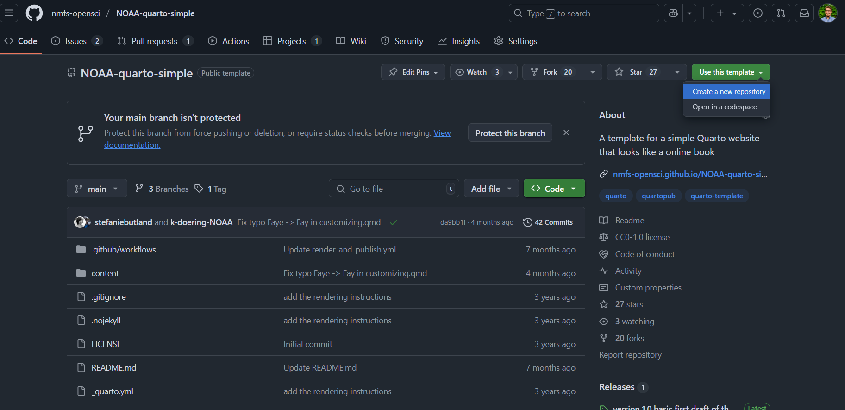
Task: Click the star icon beside 27 stars
Action: click(604, 304)
